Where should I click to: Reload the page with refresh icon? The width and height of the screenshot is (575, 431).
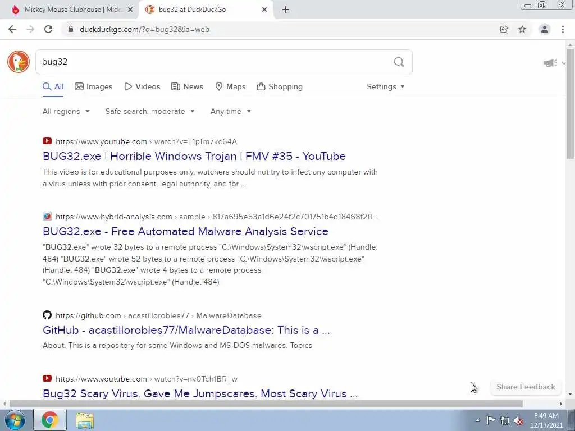point(48,29)
